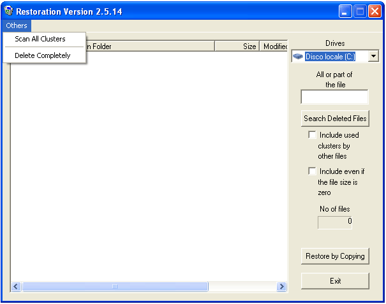This screenshot has width=386, height=304.
Task: Click the horizontal scrollbar right arrow
Action: pyautogui.click(x=282, y=287)
